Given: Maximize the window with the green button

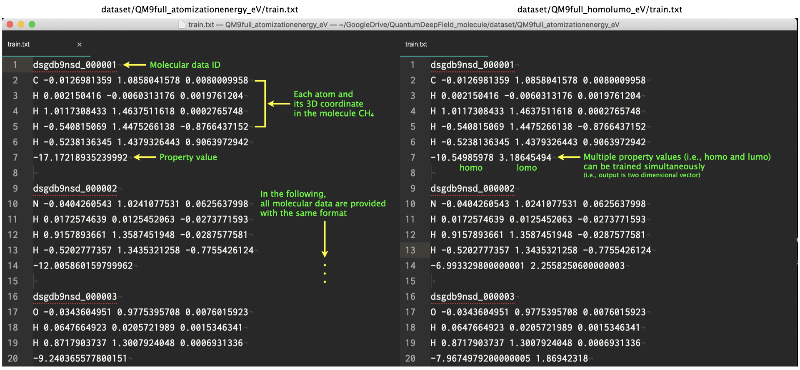Looking at the screenshot, I should click(32, 25).
